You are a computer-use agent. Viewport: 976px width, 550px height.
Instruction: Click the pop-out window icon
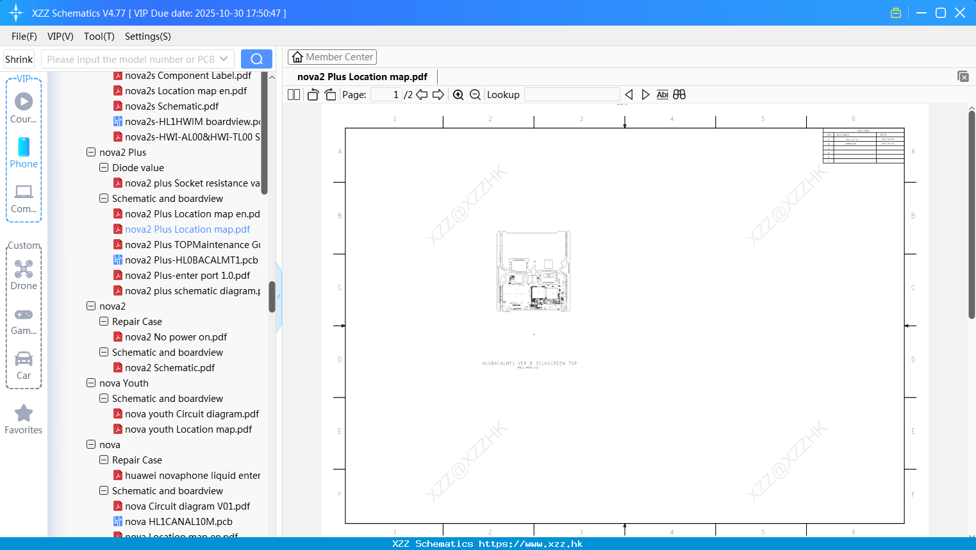point(963,76)
